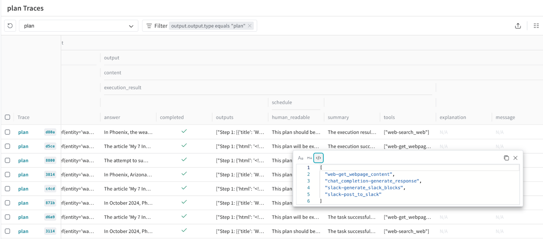Open plan trace d80a link

23,132
